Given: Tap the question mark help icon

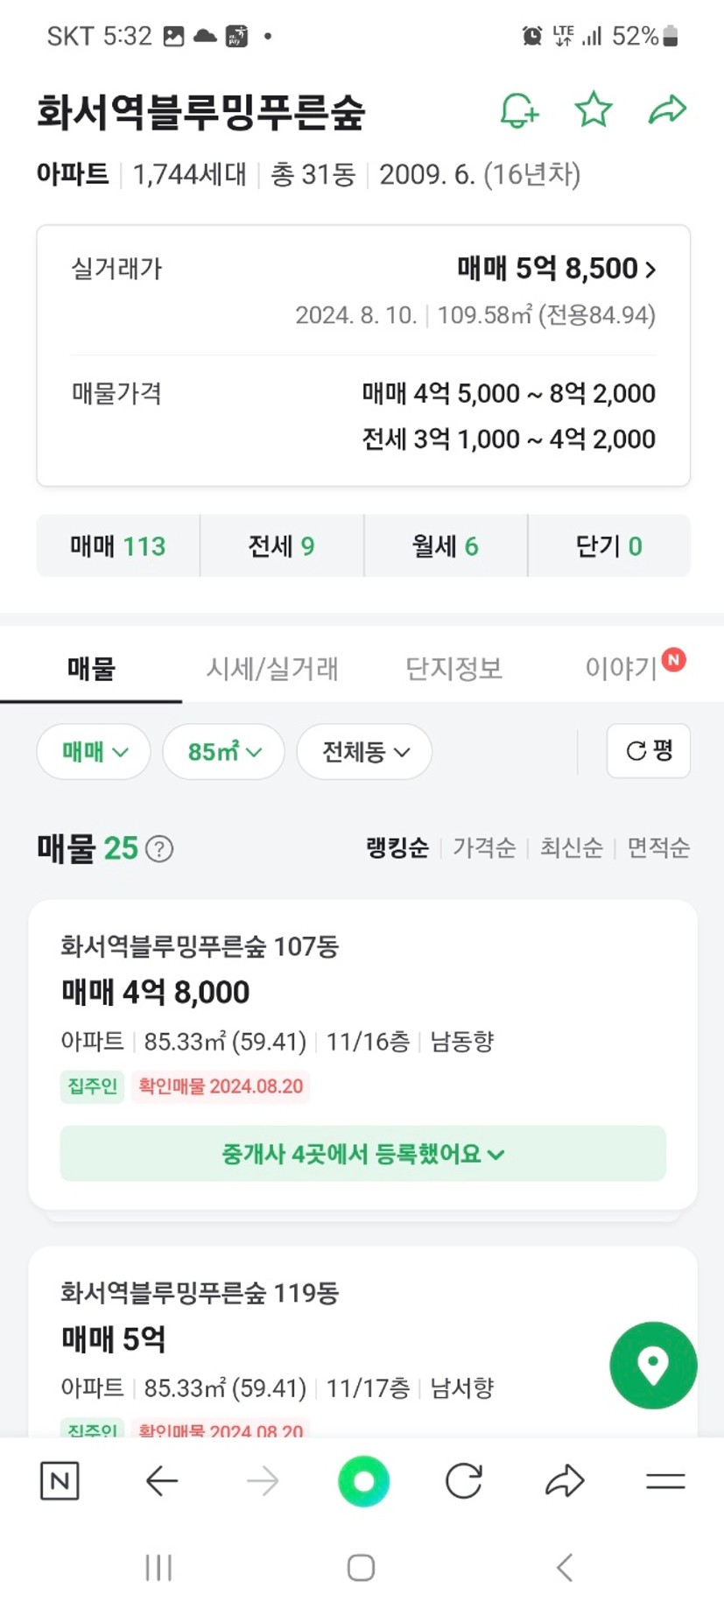Looking at the screenshot, I should pos(159,848).
